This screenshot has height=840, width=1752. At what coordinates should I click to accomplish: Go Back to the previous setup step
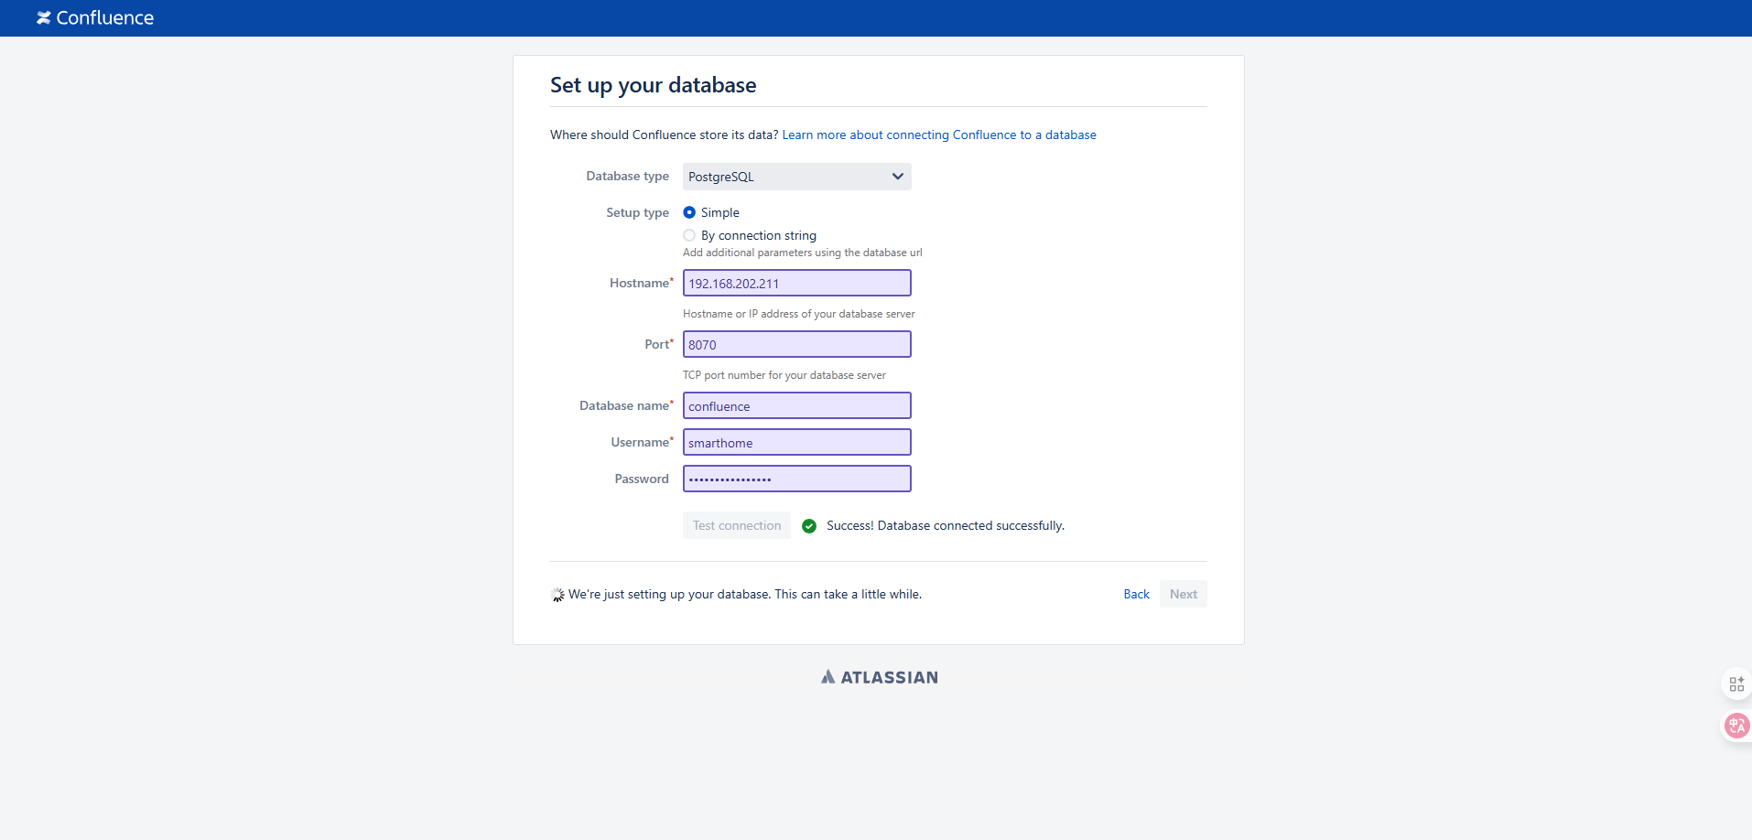click(1136, 594)
